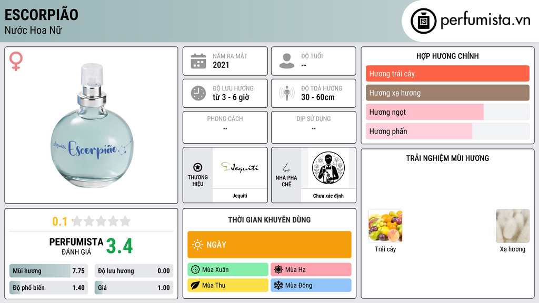
Task: Click the Trải nghiệm mùi hương heading
Action: pos(447,158)
